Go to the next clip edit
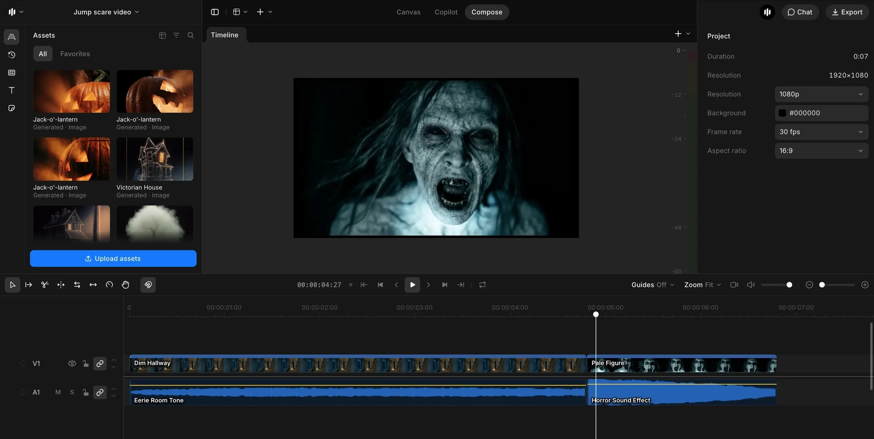 click(x=445, y=285)
